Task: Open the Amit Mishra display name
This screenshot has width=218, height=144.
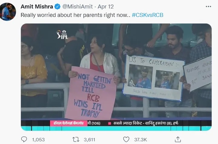Action: [37, 7]
